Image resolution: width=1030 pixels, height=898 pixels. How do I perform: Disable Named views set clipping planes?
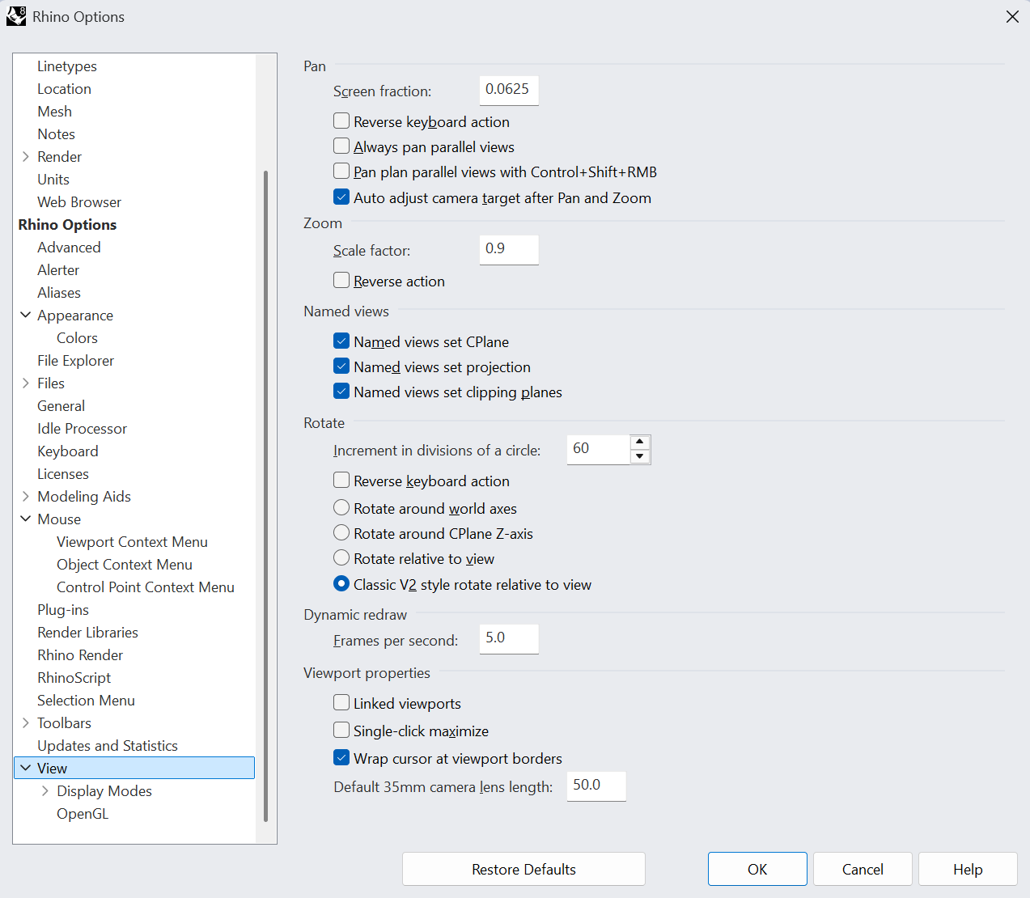click(x=341, y=392)
